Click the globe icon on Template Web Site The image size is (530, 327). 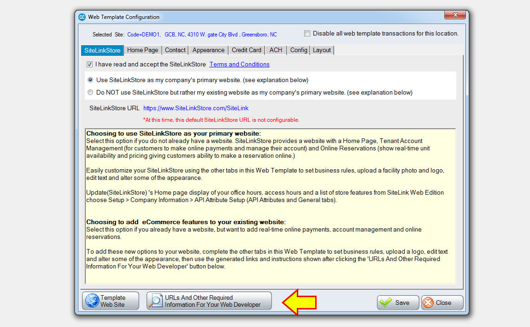(92, 301)
